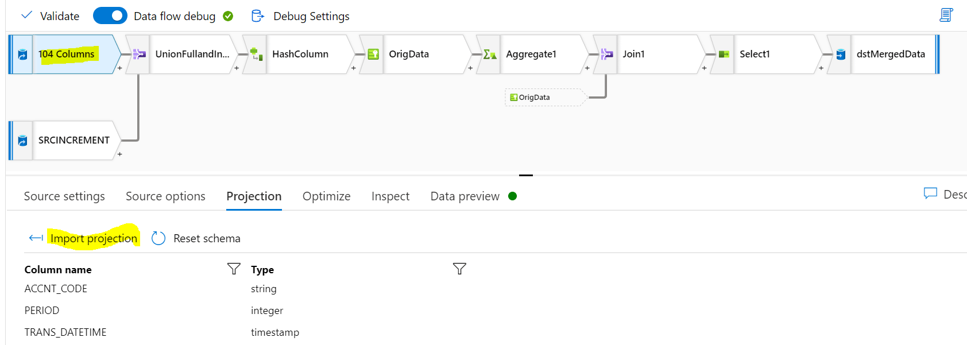
Task: Select the Join1 transformation icon
Action: 606,55
